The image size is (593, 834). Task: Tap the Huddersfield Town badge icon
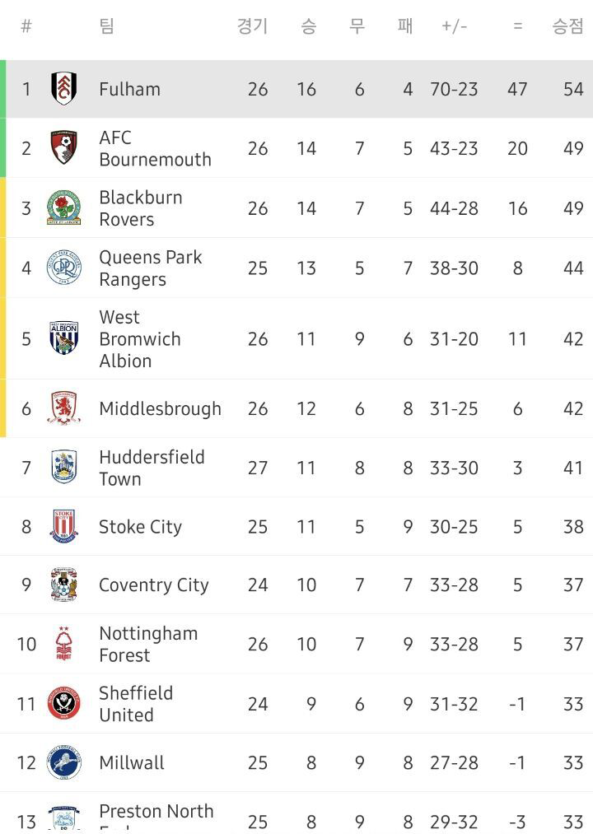pyautogui.click(x=64, y=468)
